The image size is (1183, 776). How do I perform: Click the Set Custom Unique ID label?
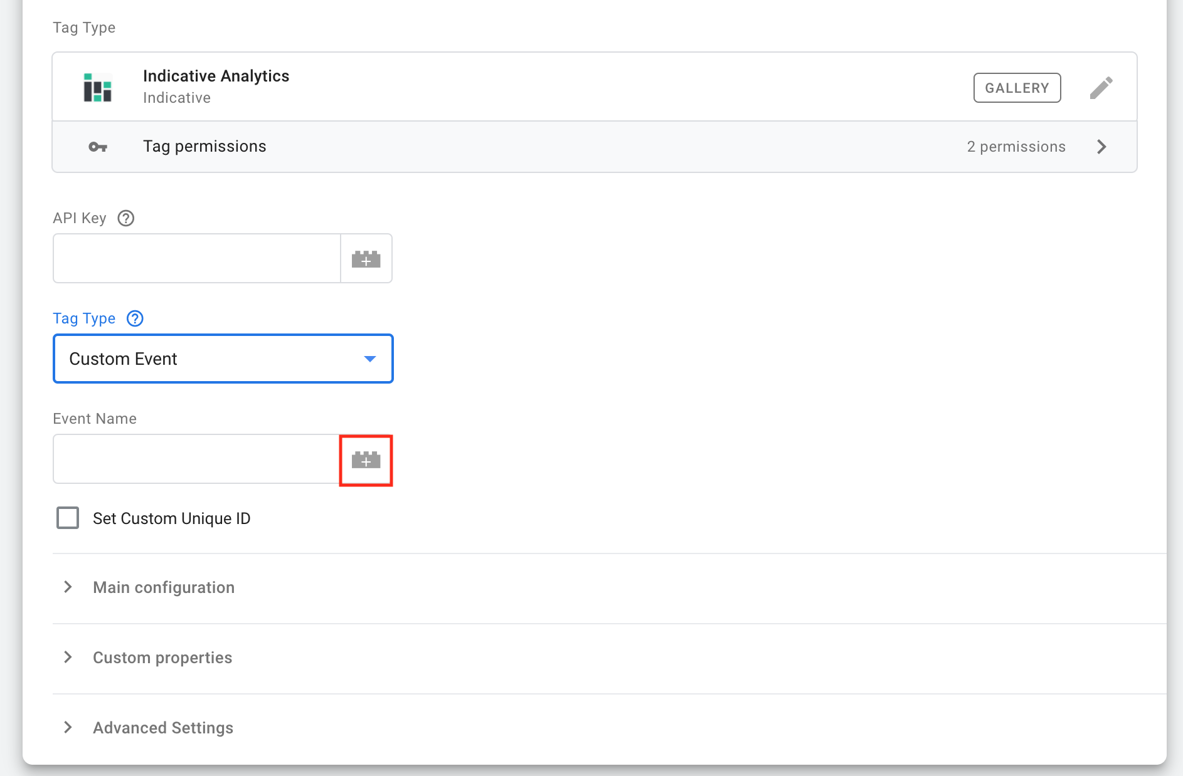[x=171, y=518]
